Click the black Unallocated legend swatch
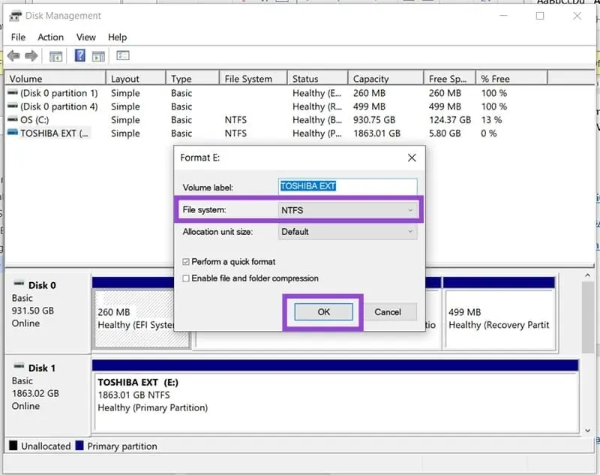Viewport: 600px width, 475px height. [13, 446]
